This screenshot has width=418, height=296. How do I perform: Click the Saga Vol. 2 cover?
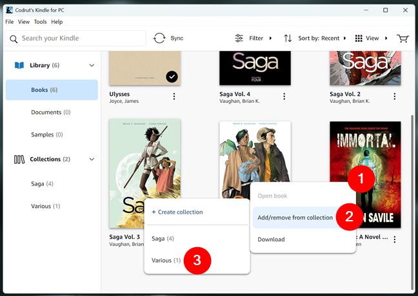click(365, 68)
